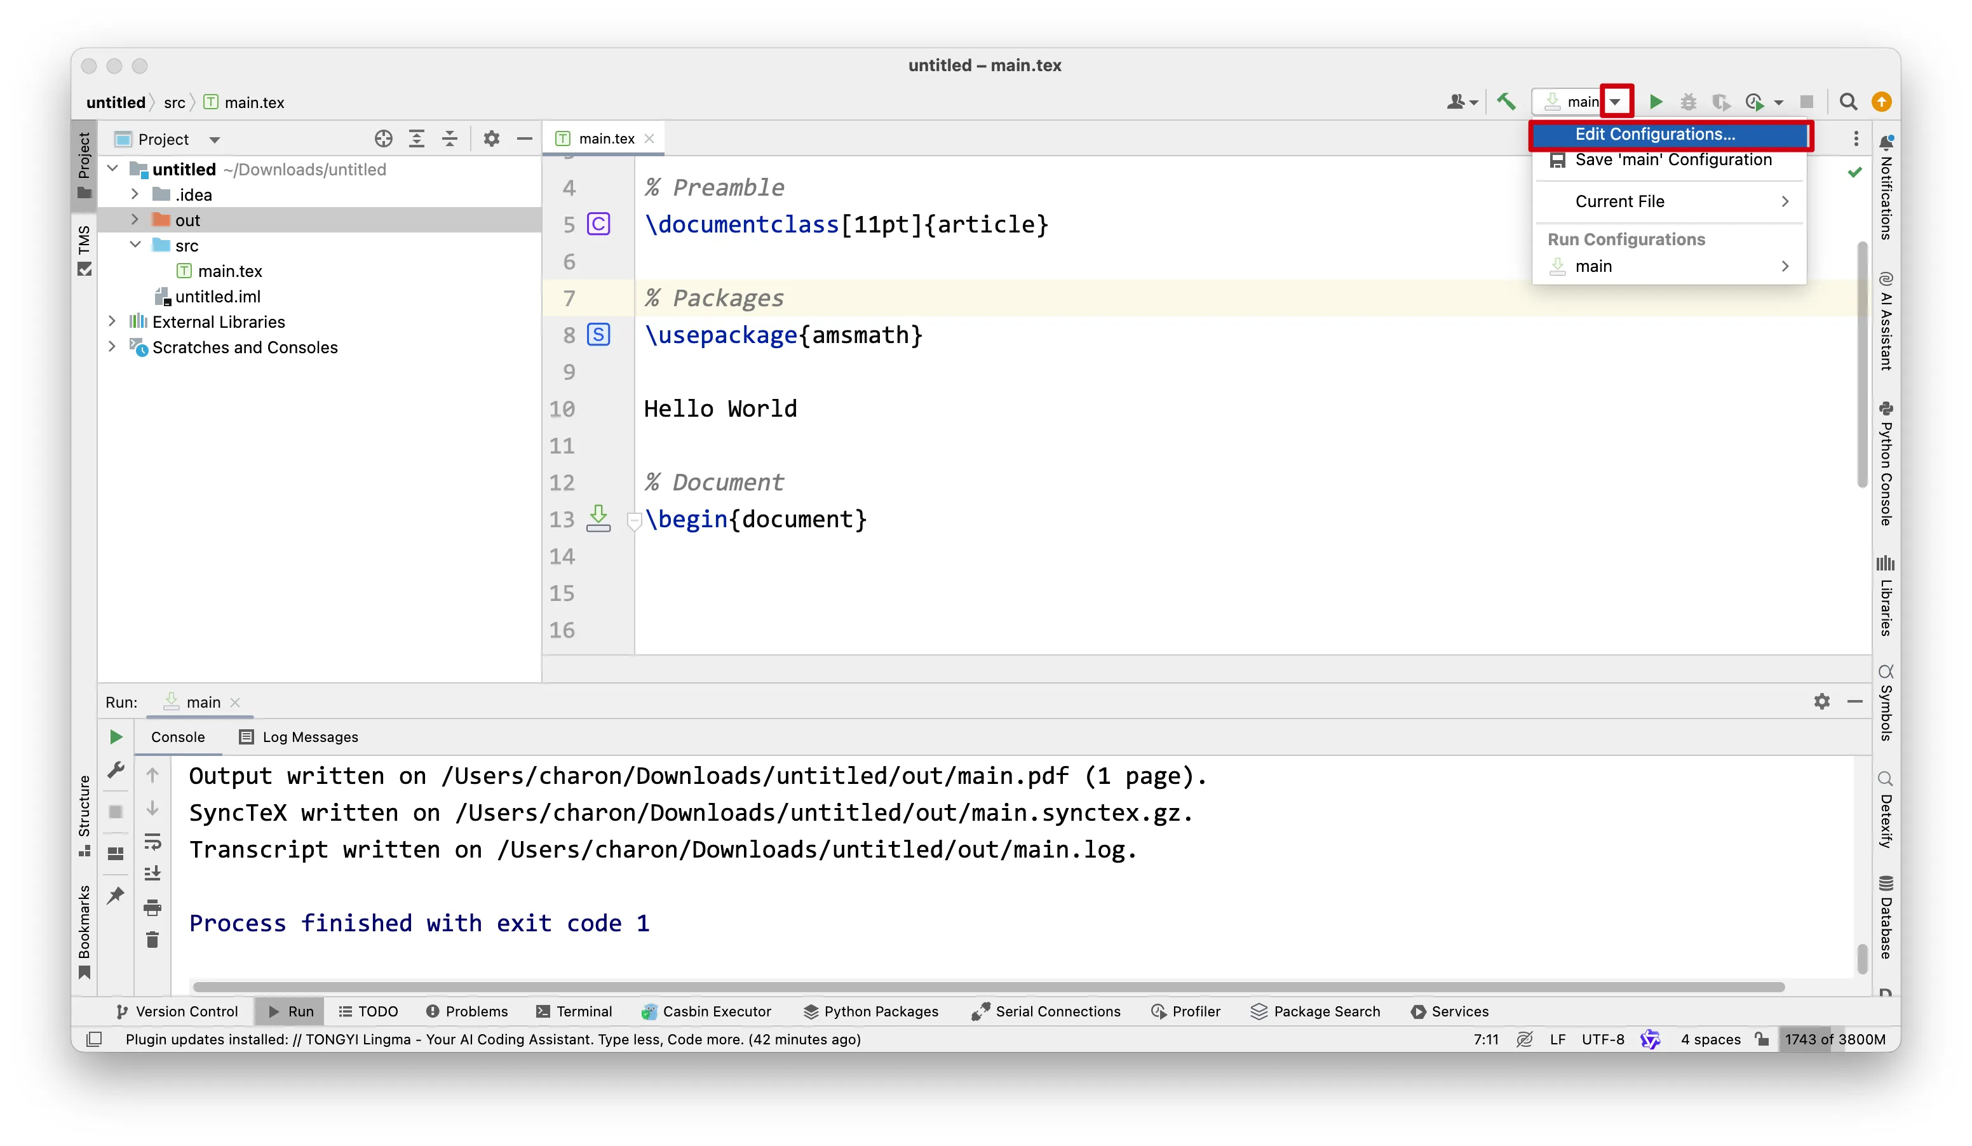Switch to the Console tab

[x=178, y=736]
